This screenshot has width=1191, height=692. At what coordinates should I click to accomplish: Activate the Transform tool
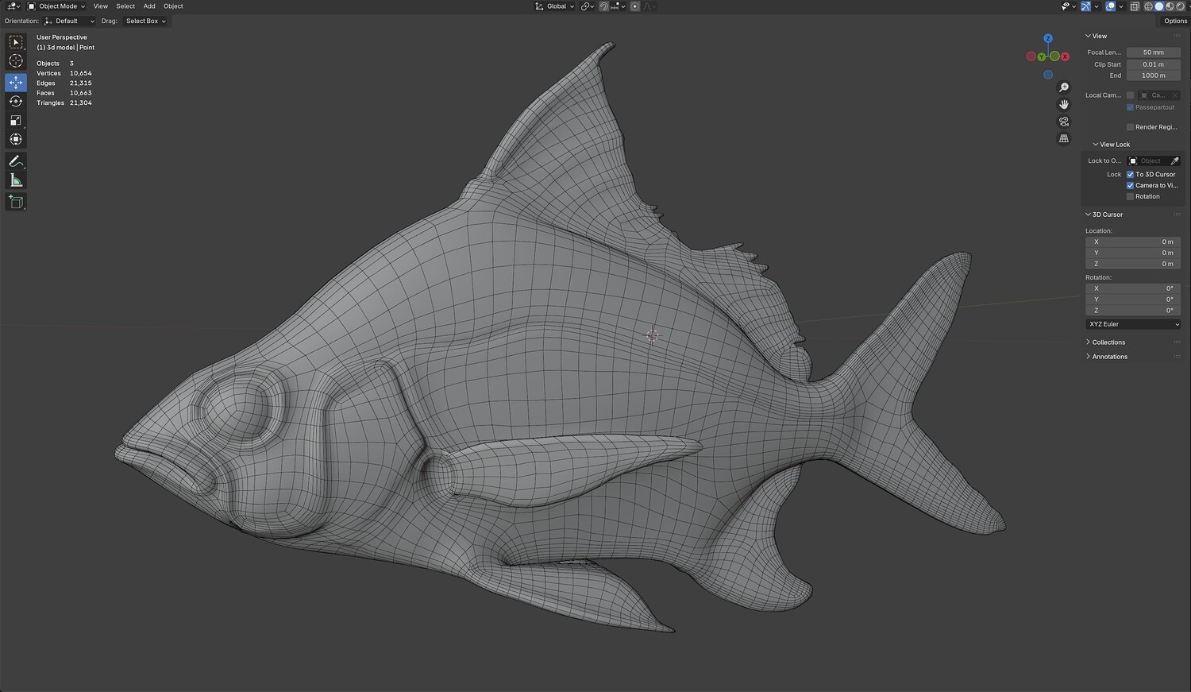pos(16,140)
